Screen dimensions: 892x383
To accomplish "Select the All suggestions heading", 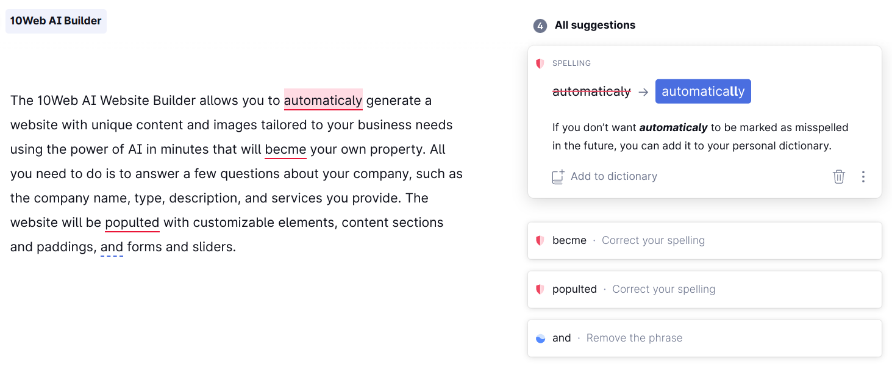I will click(595, 25).
